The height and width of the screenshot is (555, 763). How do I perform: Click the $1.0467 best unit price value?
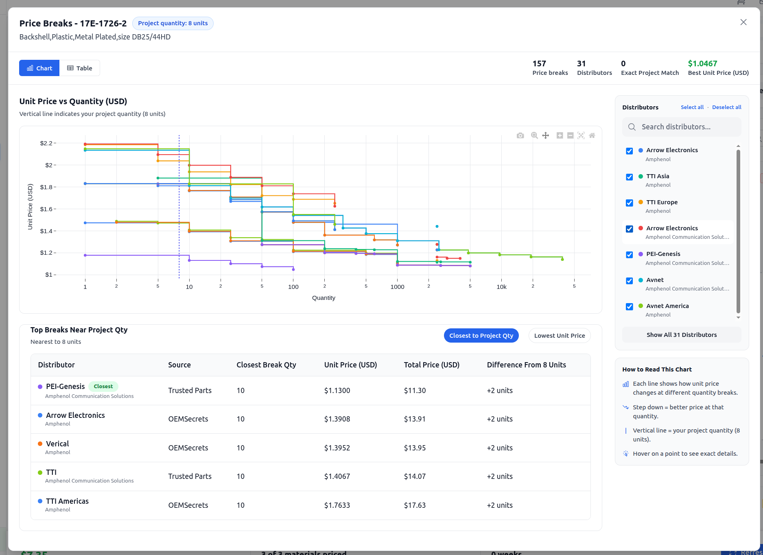tap(703, 63)
